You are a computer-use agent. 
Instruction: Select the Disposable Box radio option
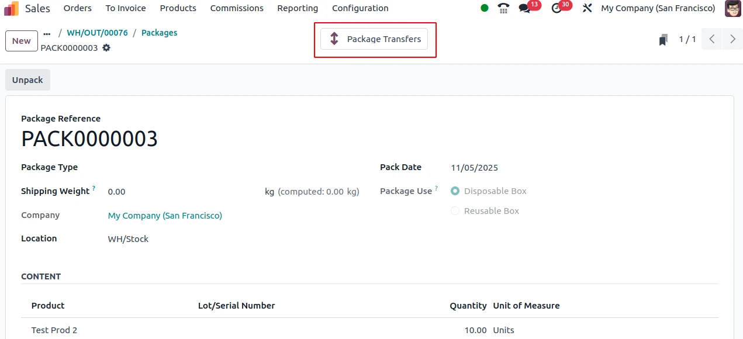(455, 191)
